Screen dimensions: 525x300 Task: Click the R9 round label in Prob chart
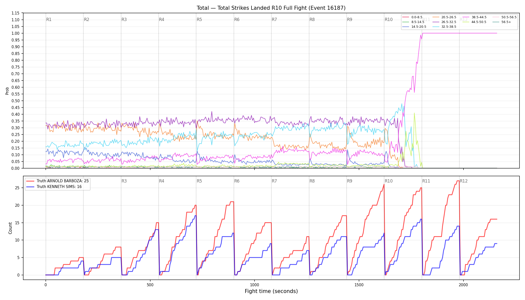pos(349,19)
